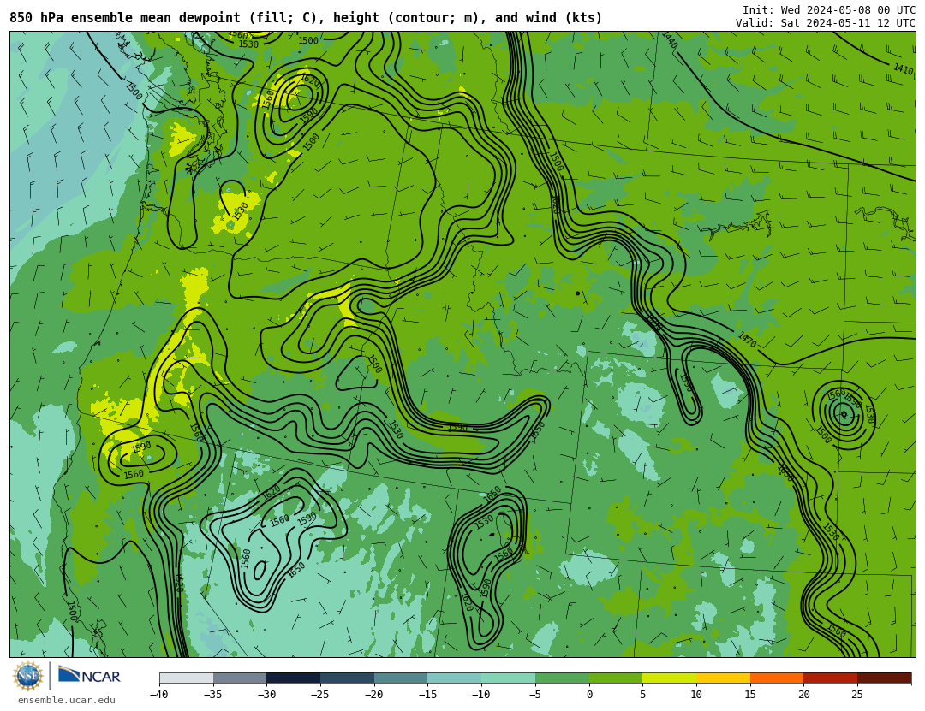Pick the dark red swatch from 20 to 25
925x711 pixels.
tap(830, 678)
